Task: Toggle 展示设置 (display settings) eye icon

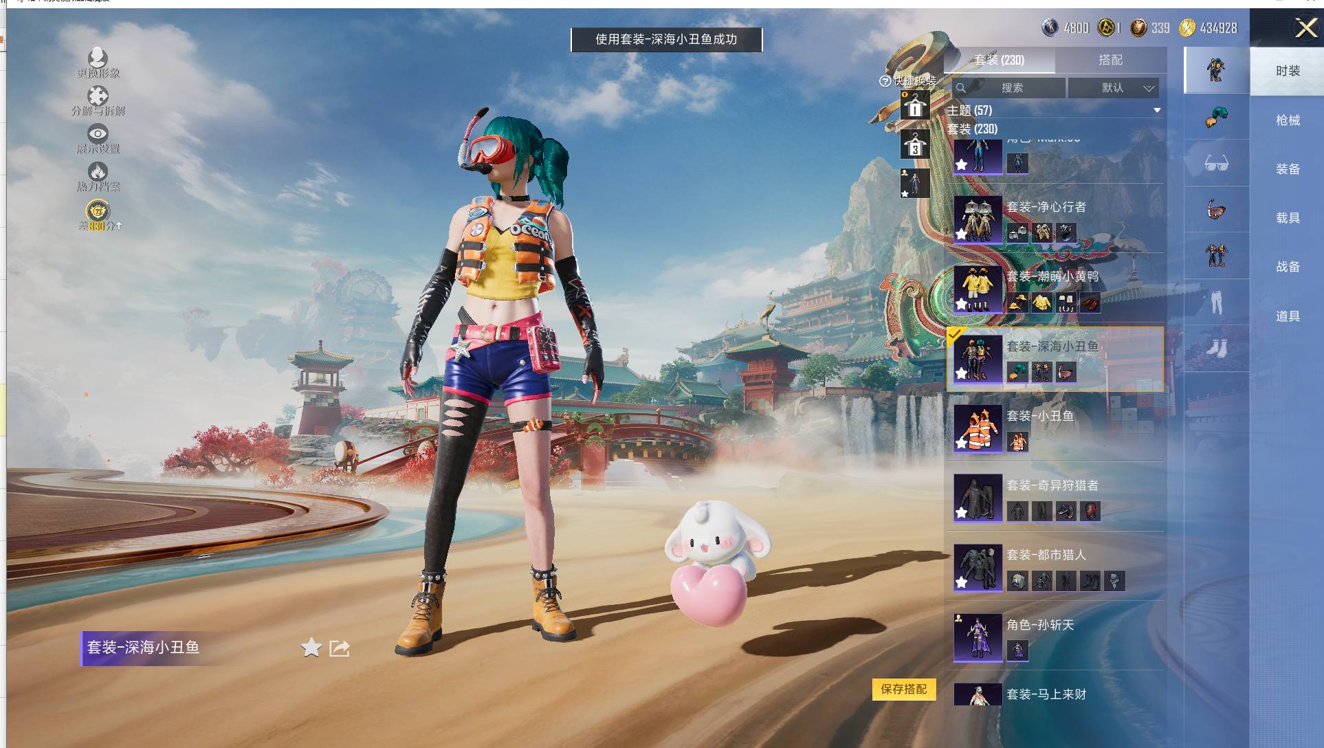Action: click(98, 134)
